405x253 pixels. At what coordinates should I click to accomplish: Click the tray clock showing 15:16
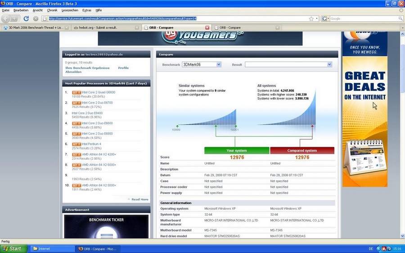(397, 249)
